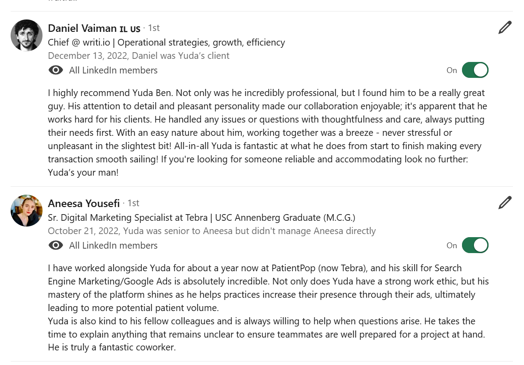Viewport: 524px width, 365px height.
Task: Click "All LinkedIn members" under Aneesa's recommendation
Action: pyautogui.click(x=113, y=246)
